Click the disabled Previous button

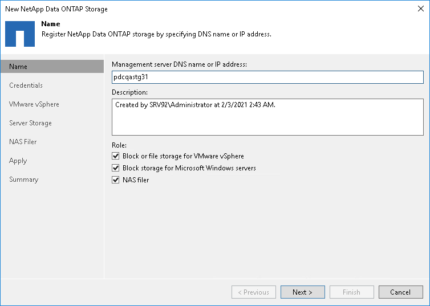point(254,292)
